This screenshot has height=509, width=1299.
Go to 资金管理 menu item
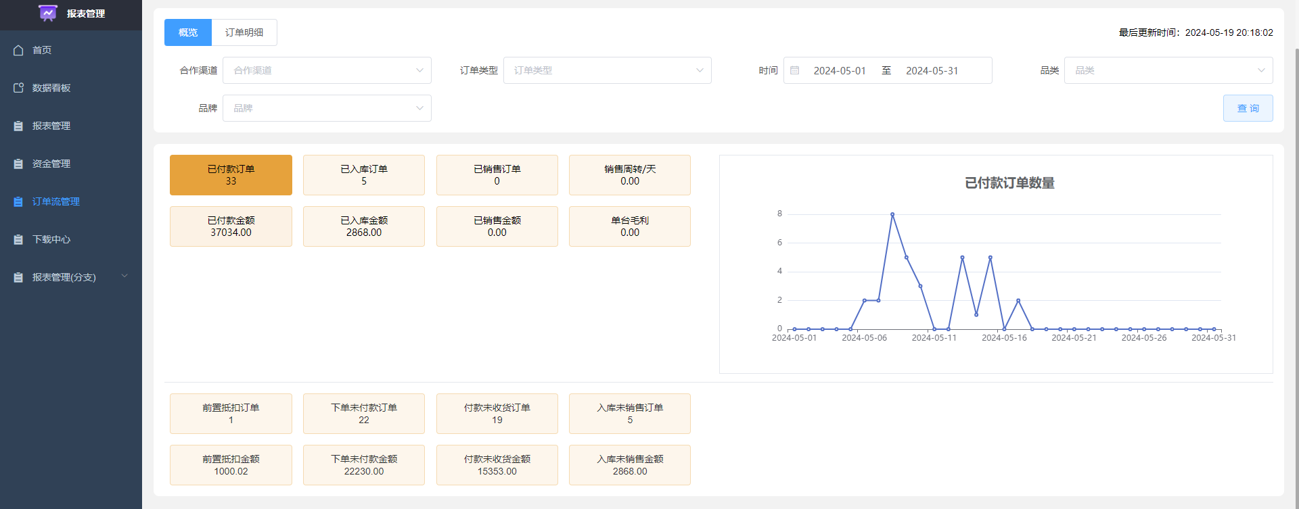click(71, 164)
